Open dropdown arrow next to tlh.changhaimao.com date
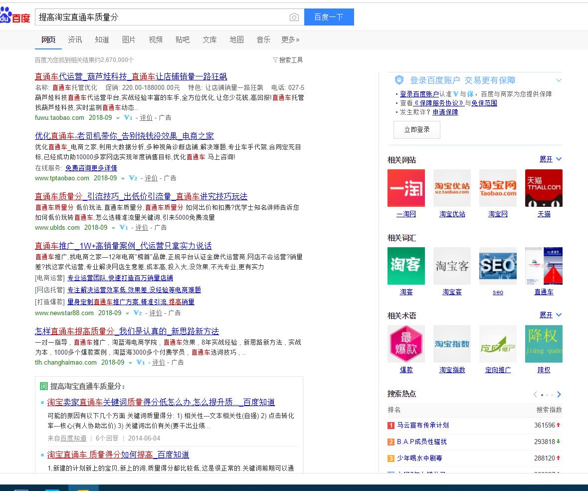 [x=130, y=363]
